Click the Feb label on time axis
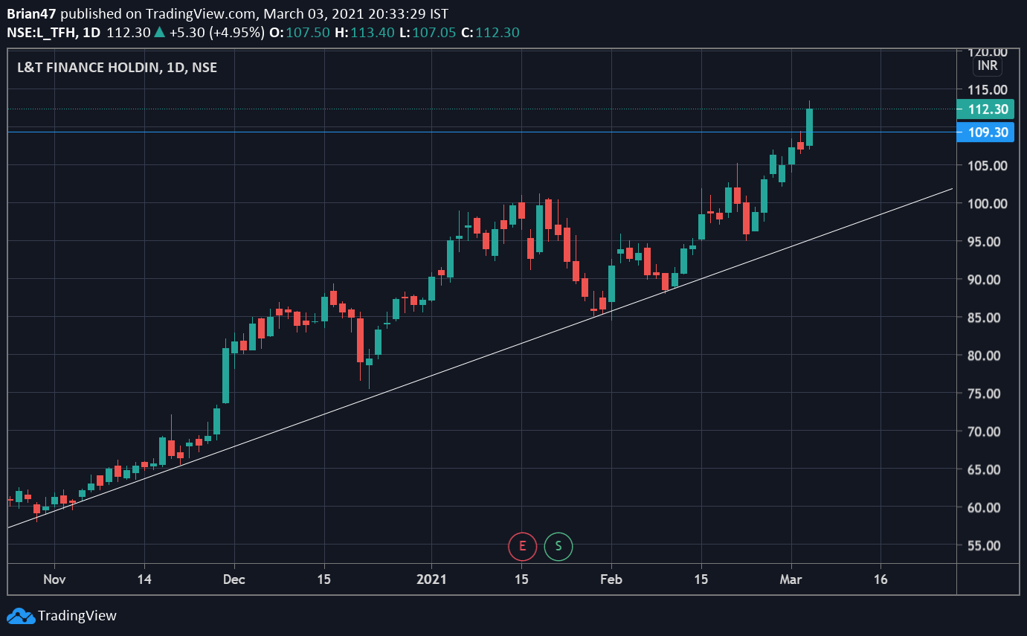The image size is (1027, 636). click(x=611, y=579)
